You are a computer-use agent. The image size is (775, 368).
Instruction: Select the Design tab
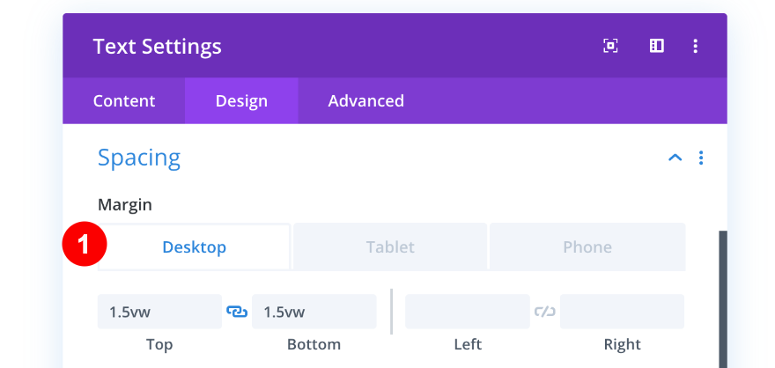point(241,100)
